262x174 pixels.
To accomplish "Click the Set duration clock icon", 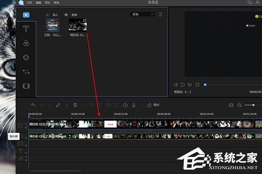I will pos(125,105).
